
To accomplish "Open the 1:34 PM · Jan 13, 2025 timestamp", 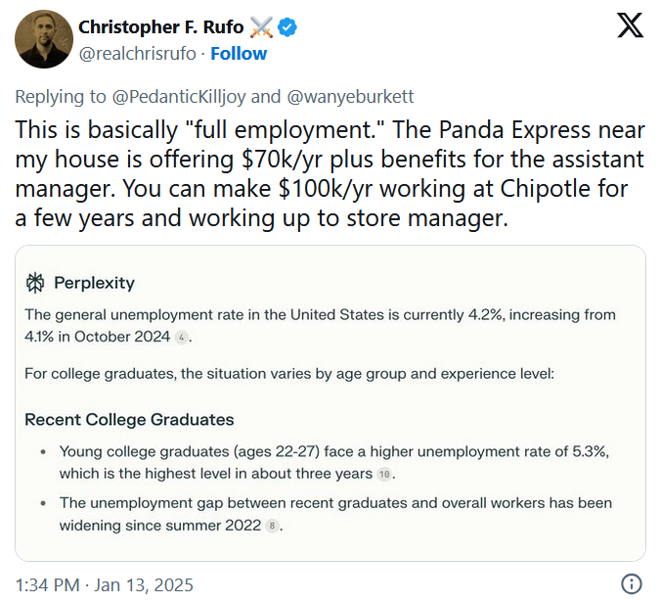I will pos(104,585).
